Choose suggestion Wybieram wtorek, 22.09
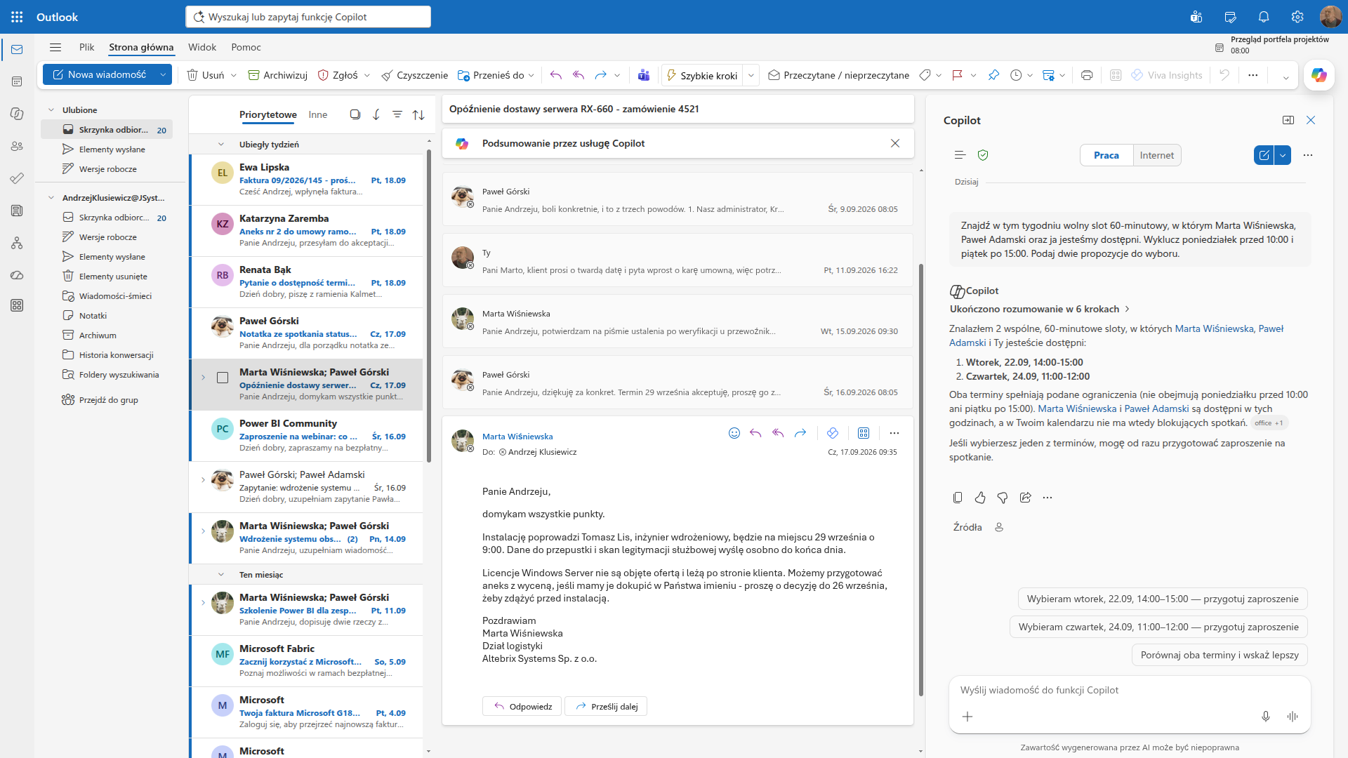The width and height of the screenshot is (1348, 758). coord(1163,599)
